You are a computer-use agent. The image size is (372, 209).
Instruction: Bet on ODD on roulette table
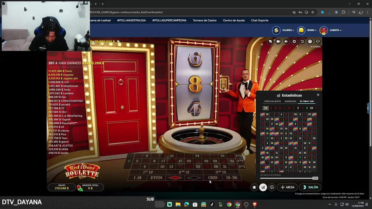click(213, 178)
